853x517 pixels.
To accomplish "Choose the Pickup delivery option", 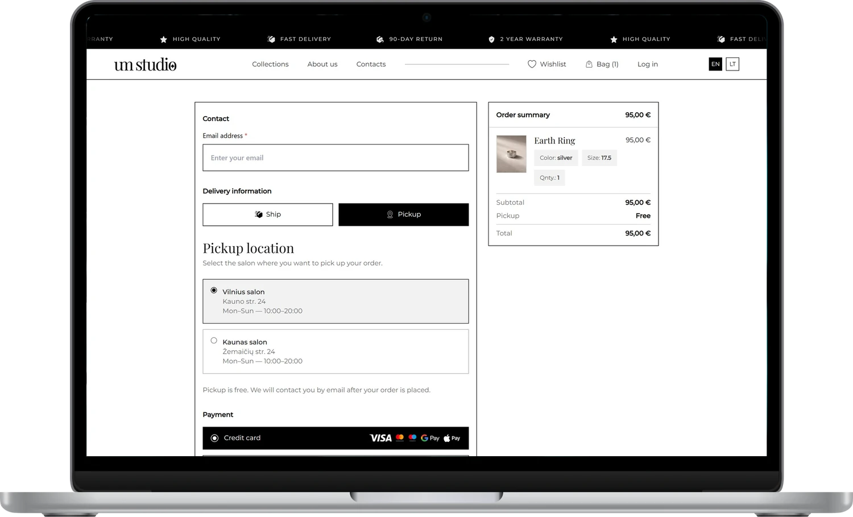I will (404, 214).
